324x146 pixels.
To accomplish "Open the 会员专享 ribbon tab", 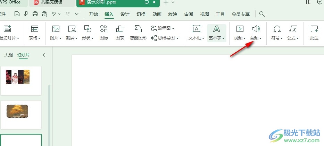I will 241,14.
